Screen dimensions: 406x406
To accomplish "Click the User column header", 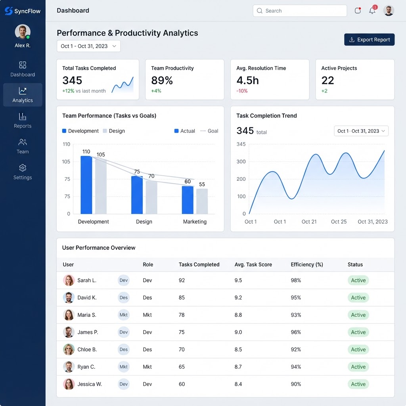I will pos(68,264).
